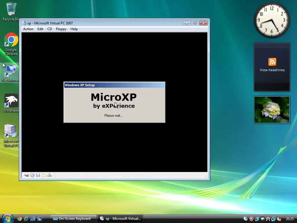Click the Virtual PC title bar icon
The height and width of the screenshot is (223, 297).
pos(24,23)
